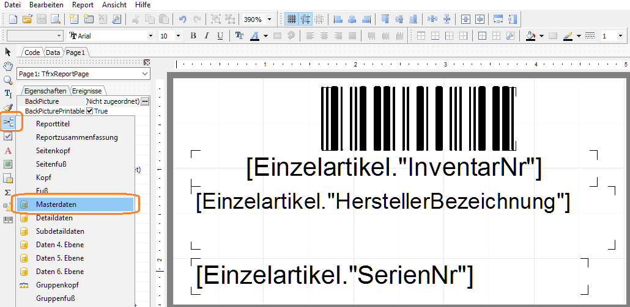Click the fill color paint bucket
The width and height of the screenshot is (630, 307).
pos(531,35)
